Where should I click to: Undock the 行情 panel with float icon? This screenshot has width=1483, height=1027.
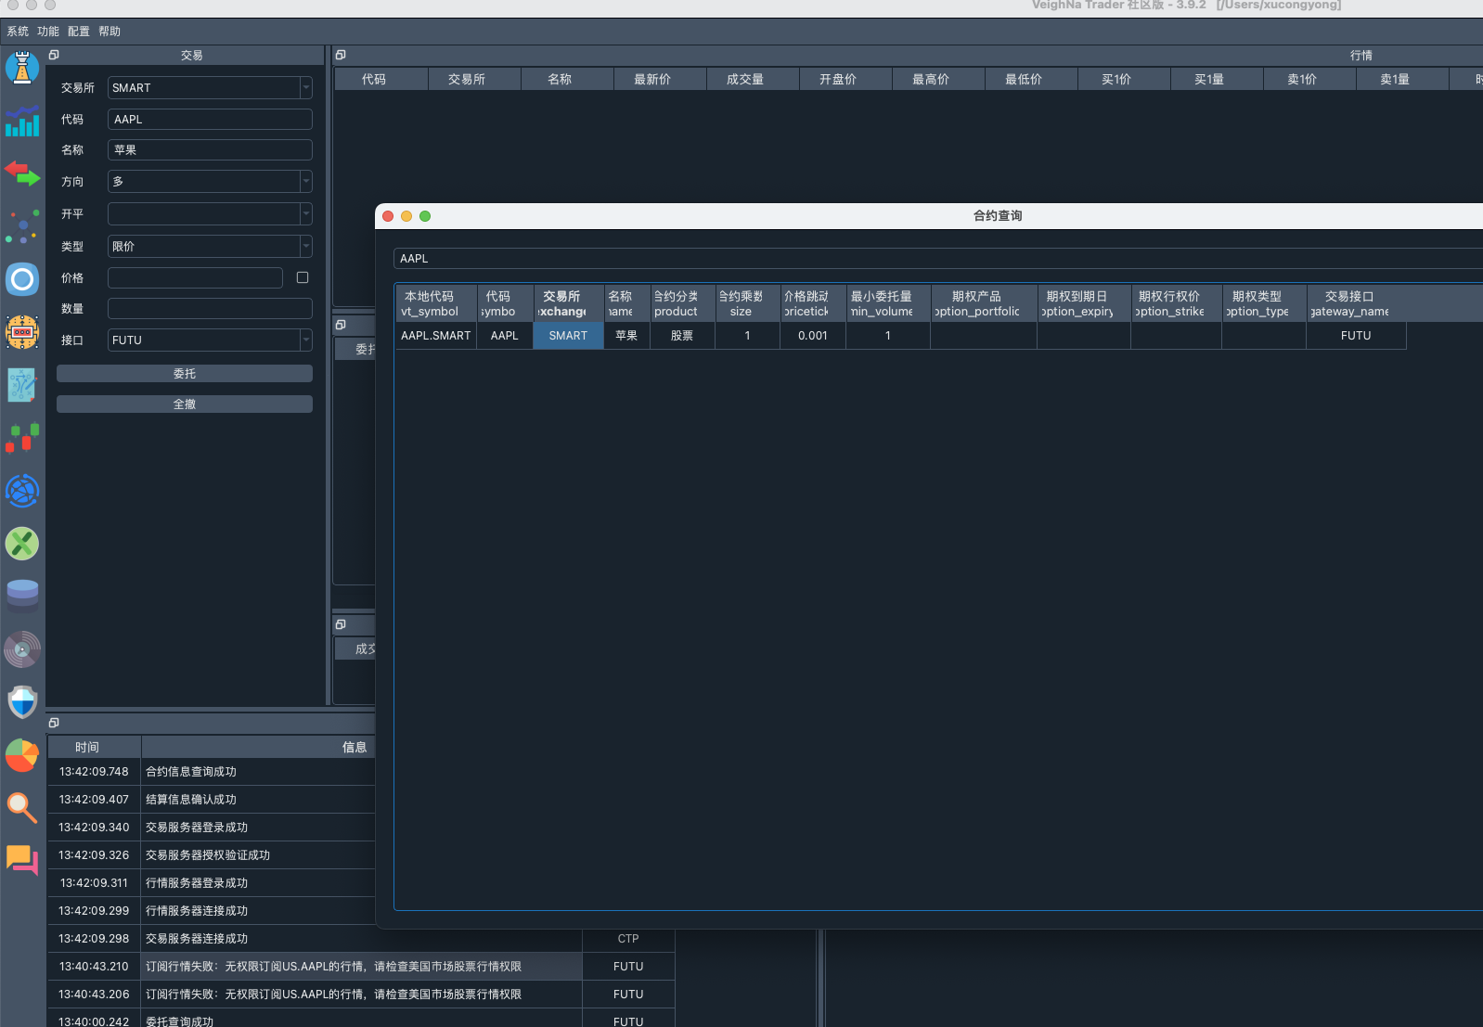click(x=341, y=55)
